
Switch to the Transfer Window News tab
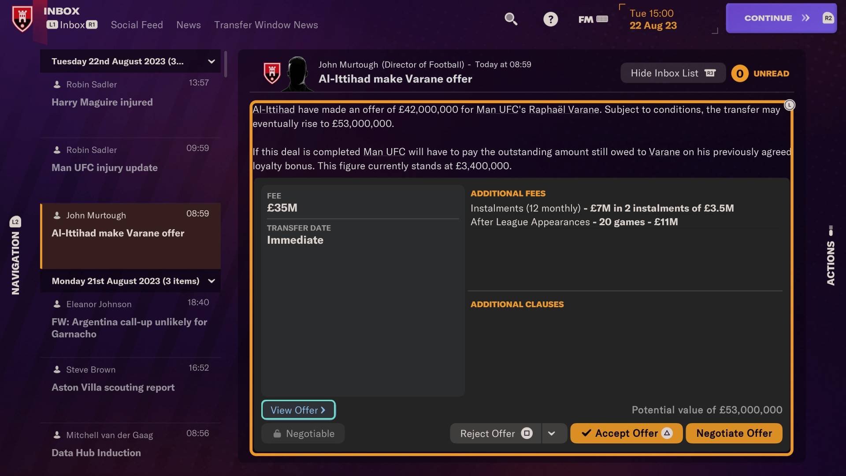[x=267, y=24]
